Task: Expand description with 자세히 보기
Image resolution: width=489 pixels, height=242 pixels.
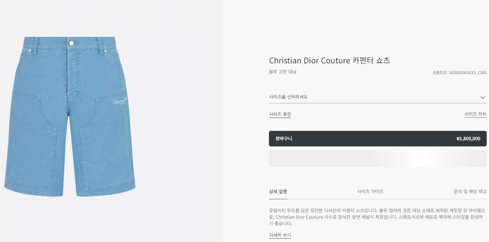Action: (x=280, y=235)
